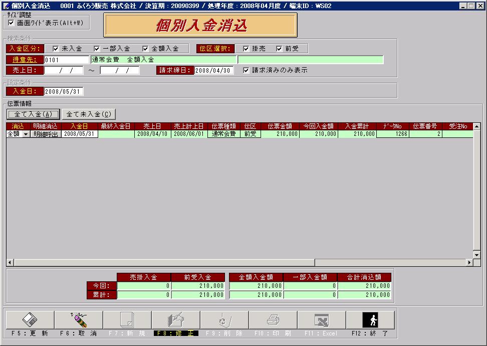Click the F5 更新 floppy disk icon
Image resolution: width=487 pixels, height=346 pixels.
[x=30, y=319]
